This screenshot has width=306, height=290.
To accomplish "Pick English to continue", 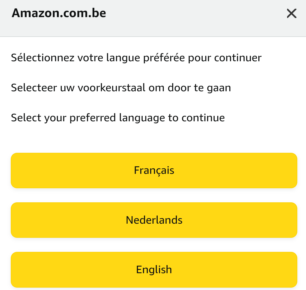I will point(154,270).
